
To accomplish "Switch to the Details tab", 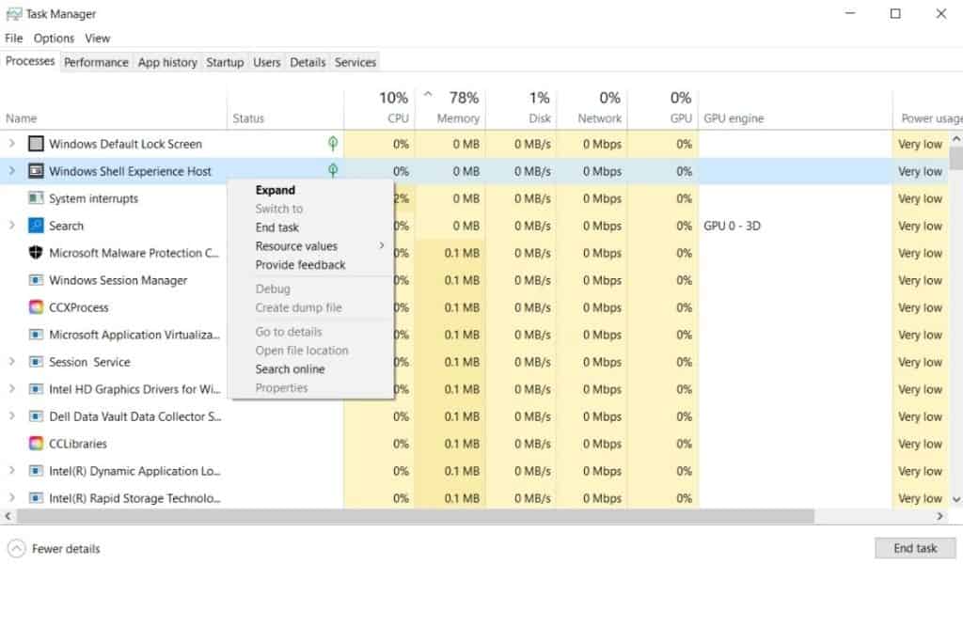I will tap(308, 62).
